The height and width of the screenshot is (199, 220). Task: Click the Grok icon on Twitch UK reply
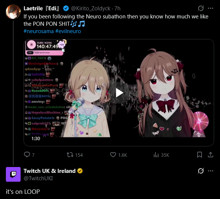click(201, 171)
